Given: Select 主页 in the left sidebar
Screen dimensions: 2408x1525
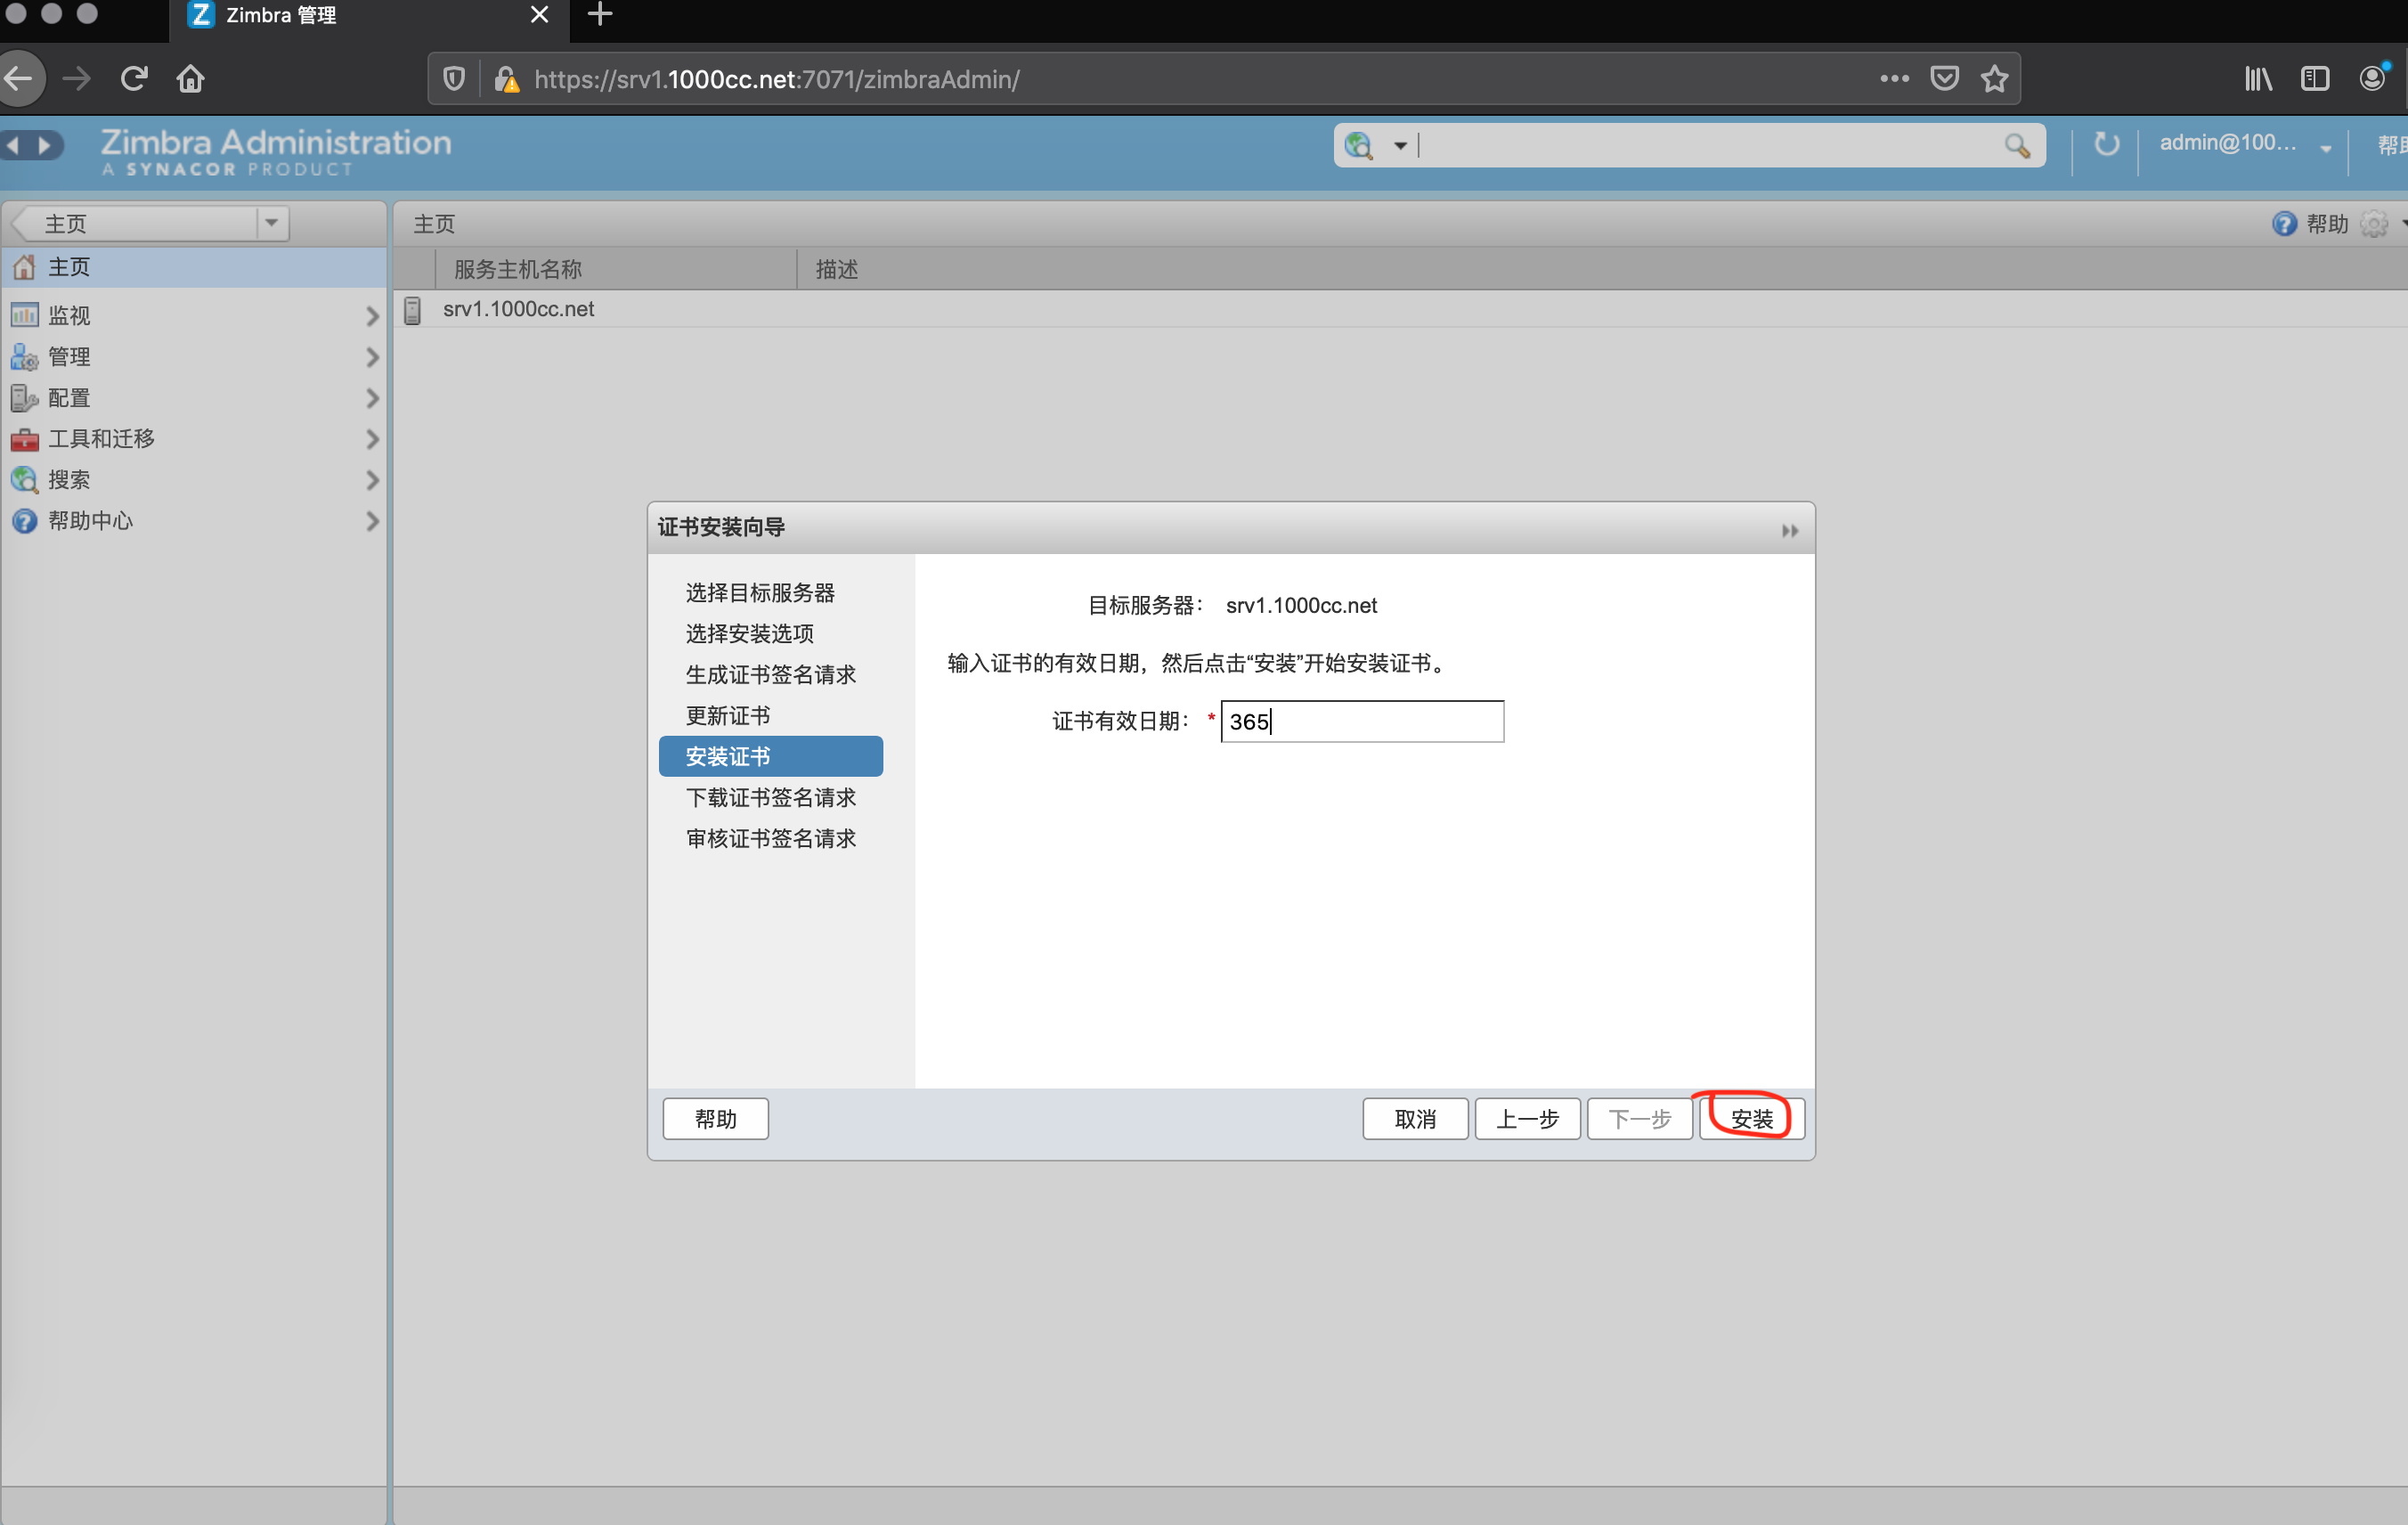Looking at the screenshot, I should click(193, 267).
